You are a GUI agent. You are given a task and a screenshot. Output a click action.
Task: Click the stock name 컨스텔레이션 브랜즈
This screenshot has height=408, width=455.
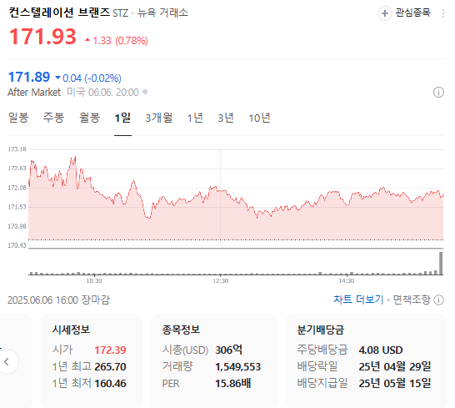click(x=59, y=13)
